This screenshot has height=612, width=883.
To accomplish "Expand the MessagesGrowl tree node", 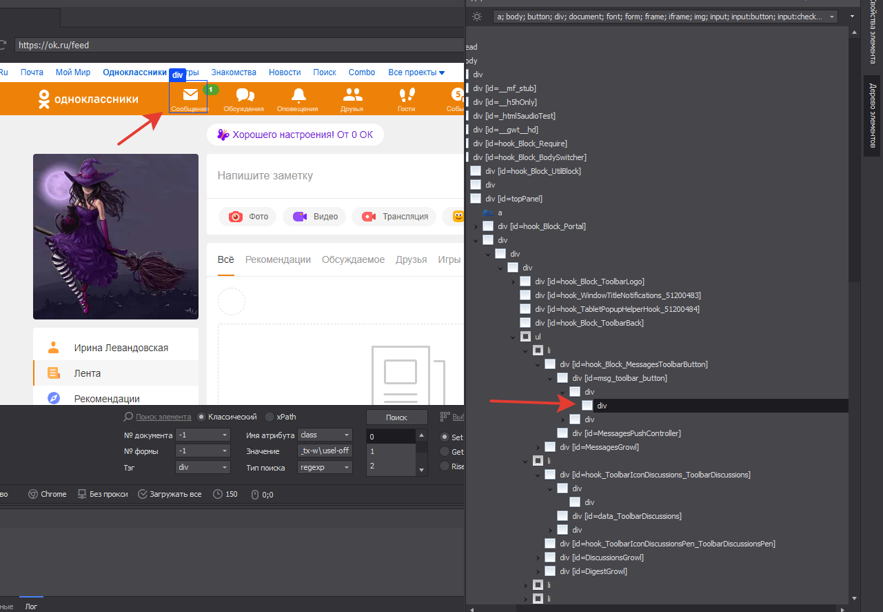I will 538,447.
